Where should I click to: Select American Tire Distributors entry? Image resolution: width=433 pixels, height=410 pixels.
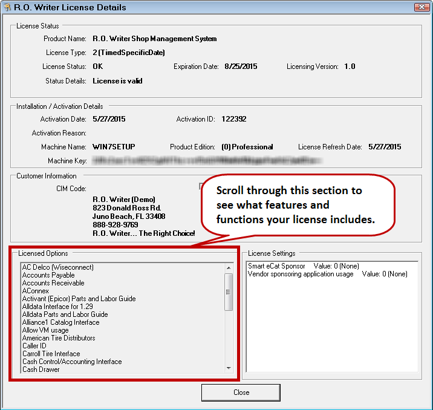point(59,338)
